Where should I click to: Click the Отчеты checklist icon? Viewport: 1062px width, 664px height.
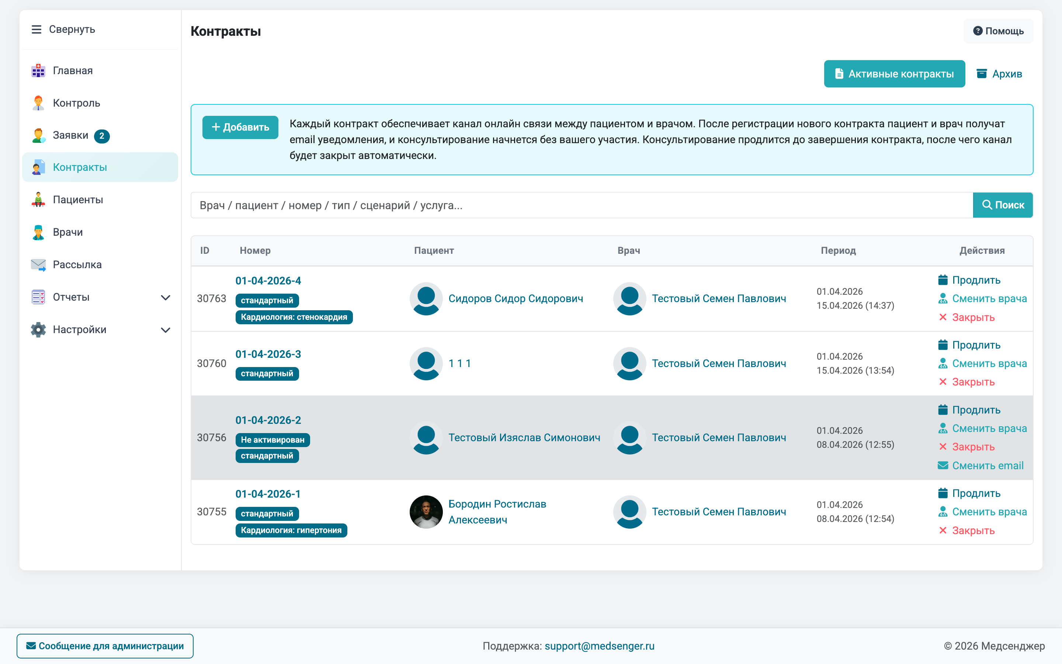click(38, 297)
